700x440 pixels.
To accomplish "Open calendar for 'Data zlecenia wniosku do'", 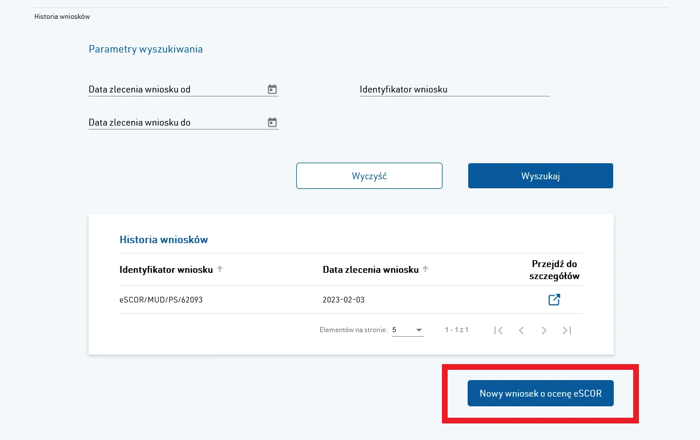I will tap(272, 122).
